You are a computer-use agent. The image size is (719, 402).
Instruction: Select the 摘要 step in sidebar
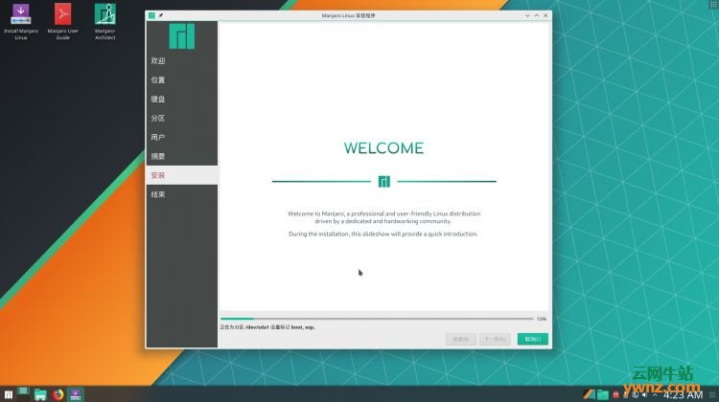click(x=182, y=156)
